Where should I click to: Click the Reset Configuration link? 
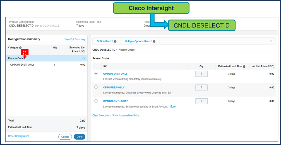click(x=19, y=136)
